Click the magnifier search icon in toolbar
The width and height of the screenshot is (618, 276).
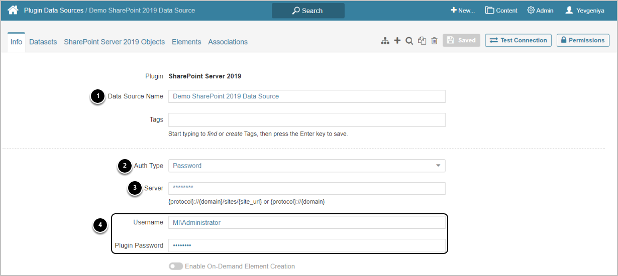coord(409,41)
